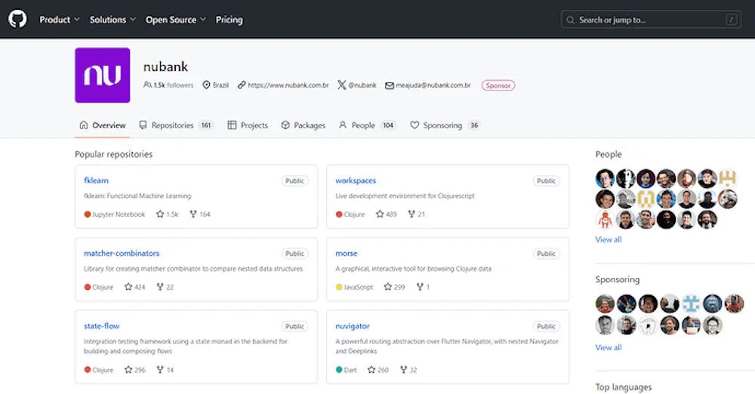Open the fklearn repository link
Image resolution: width=755 pixels, height=394 pixels.
[97, 180]
